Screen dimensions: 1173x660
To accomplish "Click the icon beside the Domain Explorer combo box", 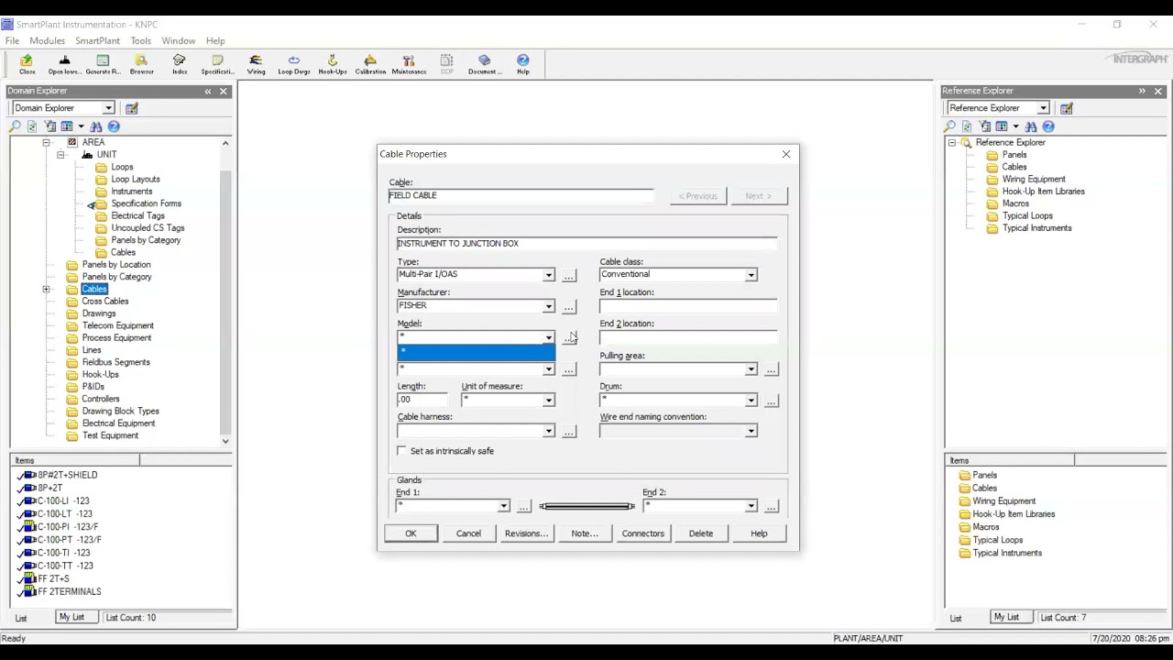I will point(131,108).
